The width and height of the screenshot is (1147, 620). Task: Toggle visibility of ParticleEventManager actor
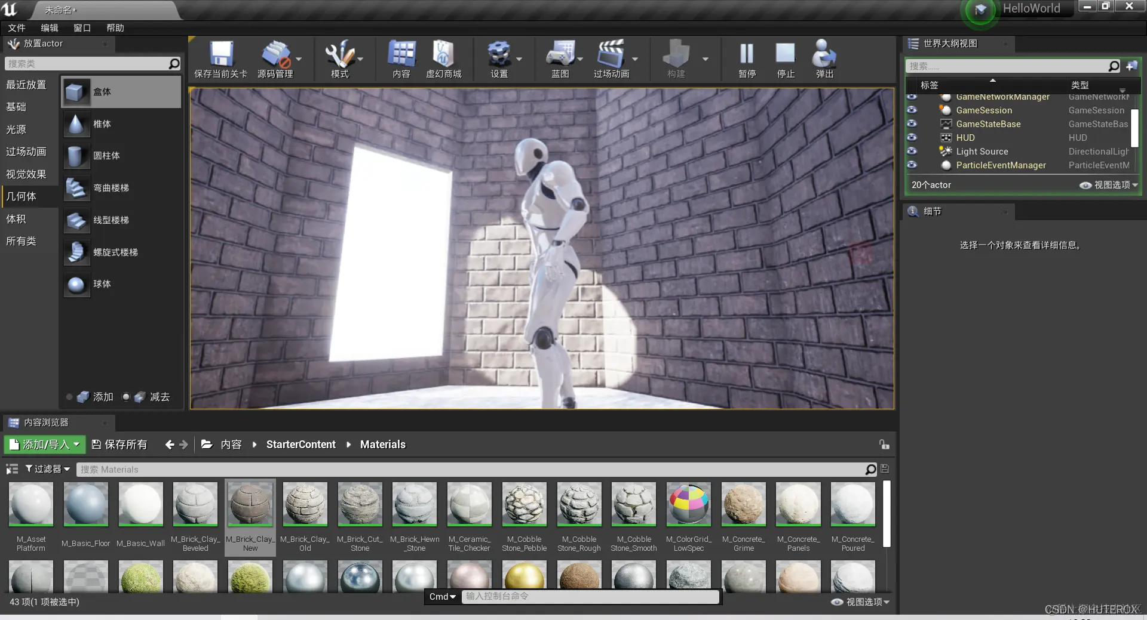coord(912,165)
